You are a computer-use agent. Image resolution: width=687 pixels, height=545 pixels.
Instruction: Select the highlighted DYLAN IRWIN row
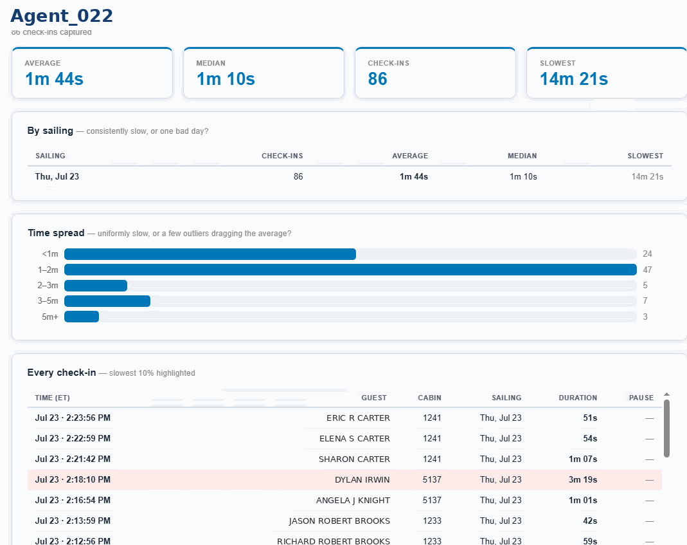pyautogui.click(x=344, y=479)
